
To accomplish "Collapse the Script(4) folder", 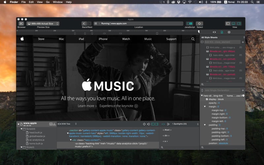I will tap(21, 129).
